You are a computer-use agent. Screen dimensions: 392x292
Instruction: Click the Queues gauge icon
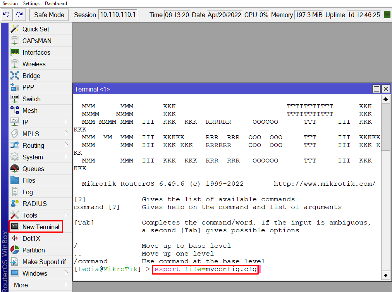tap(15, 168)
